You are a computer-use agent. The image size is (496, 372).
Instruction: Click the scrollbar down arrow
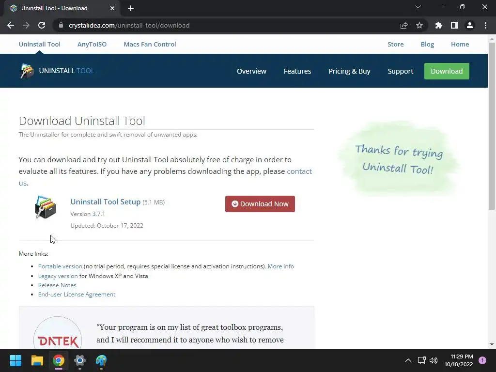pos(492,344)
